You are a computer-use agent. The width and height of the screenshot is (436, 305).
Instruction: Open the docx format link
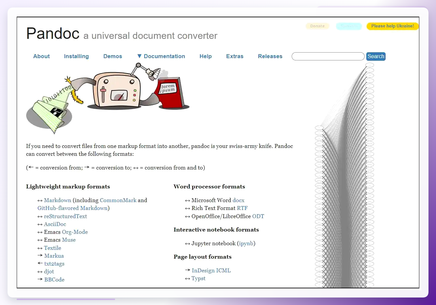(x=239, y=200)
